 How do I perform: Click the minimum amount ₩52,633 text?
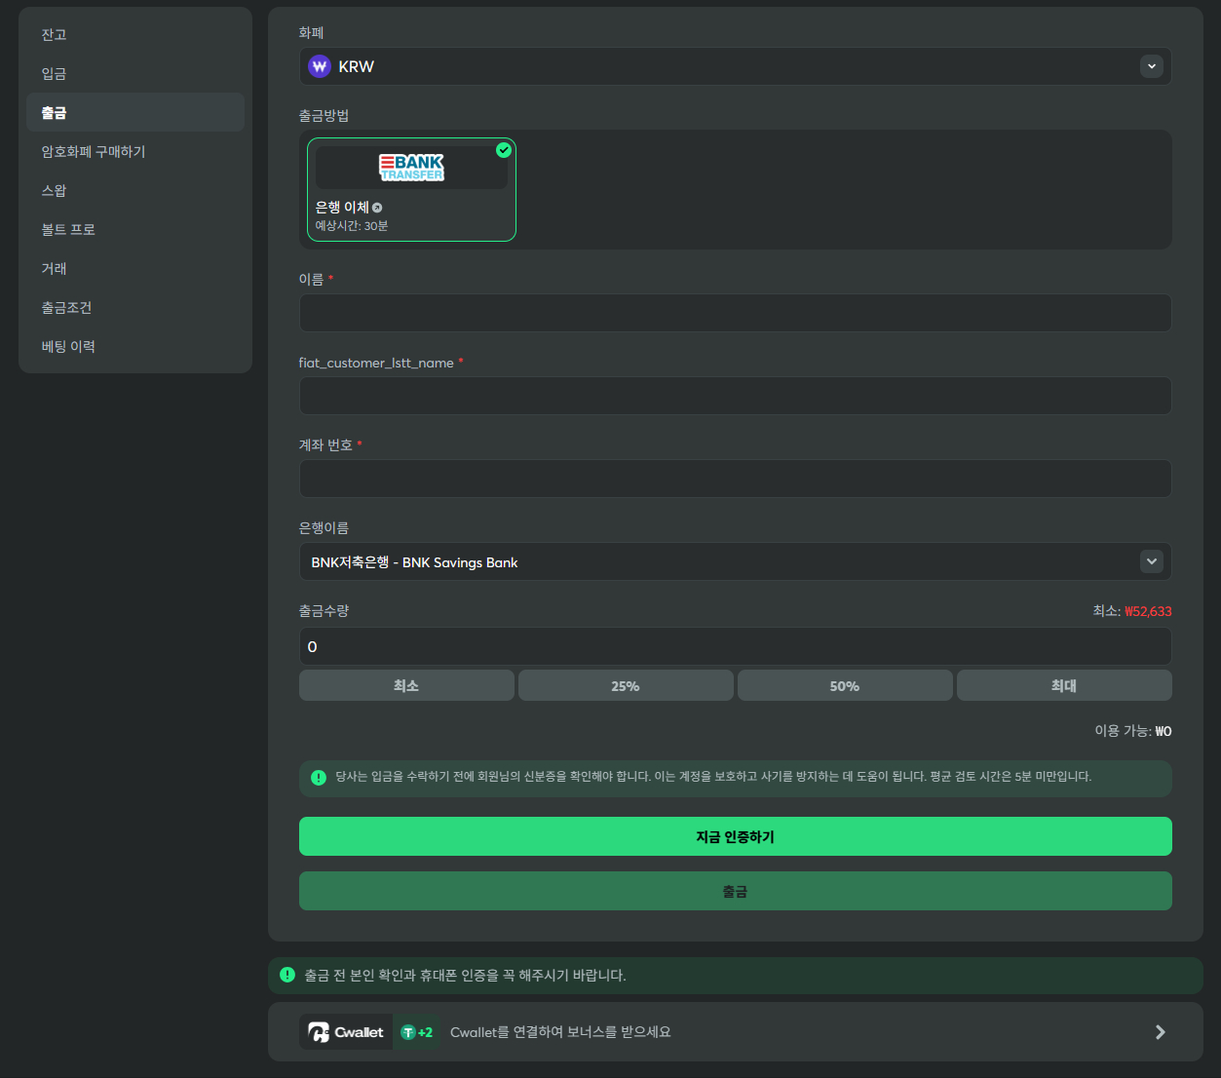click(1148, 611)
